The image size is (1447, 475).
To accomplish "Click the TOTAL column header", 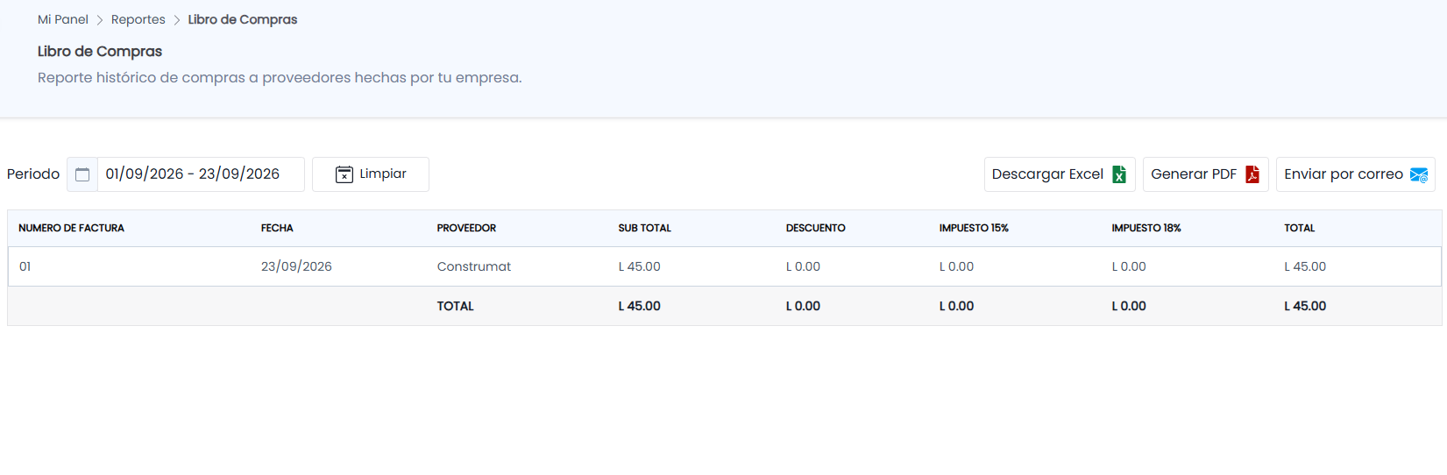I will 1299,228.
